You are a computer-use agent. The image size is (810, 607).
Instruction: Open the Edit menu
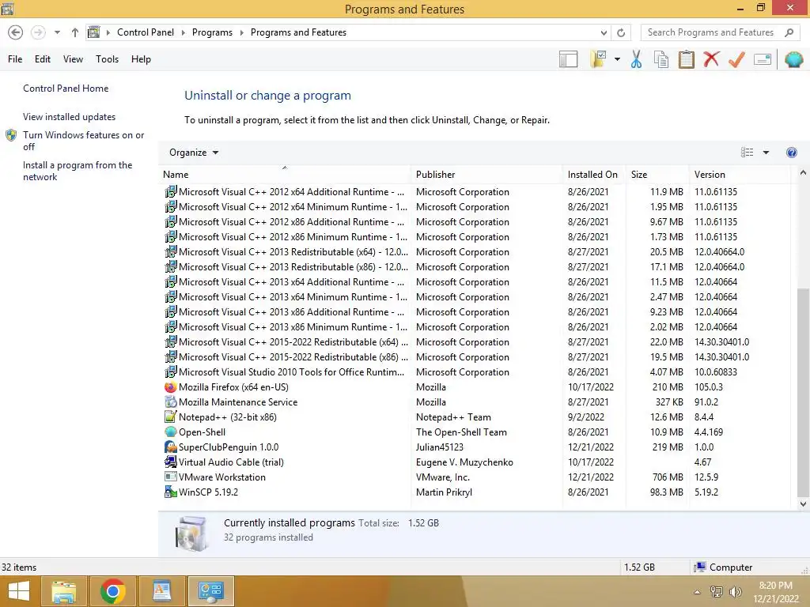tap(43, 59)
